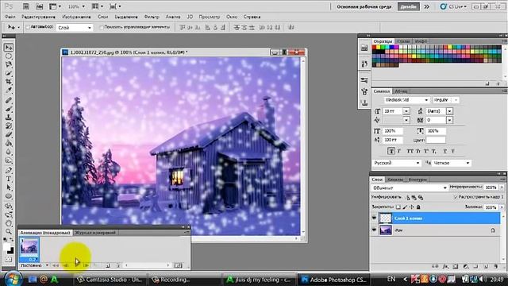Select the Dodge tool
The image size is (508, 286).
9,160
